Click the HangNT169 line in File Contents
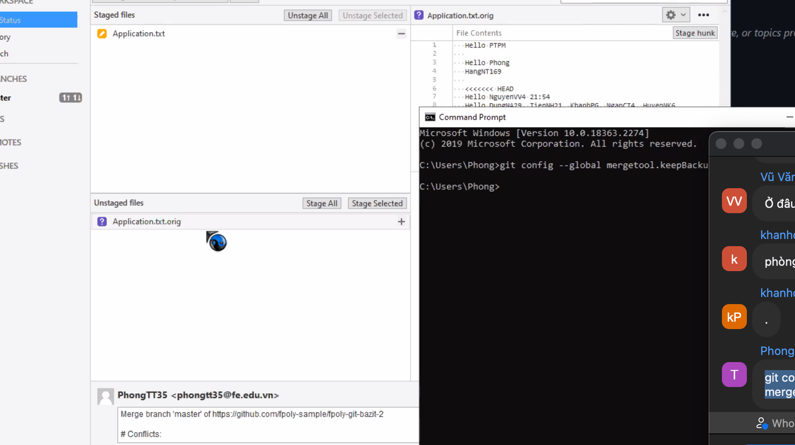 (483, 71)
